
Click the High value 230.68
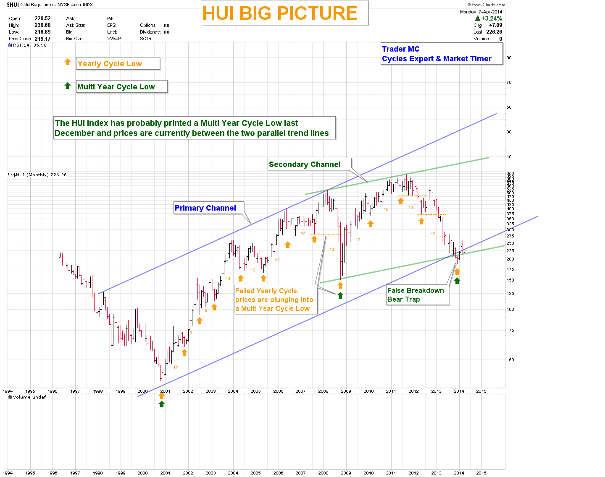tap(42, 25)
